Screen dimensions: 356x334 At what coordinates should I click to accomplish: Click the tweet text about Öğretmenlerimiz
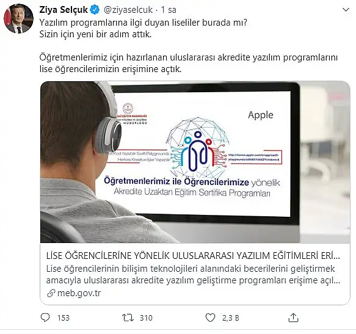tap(189, 63)
